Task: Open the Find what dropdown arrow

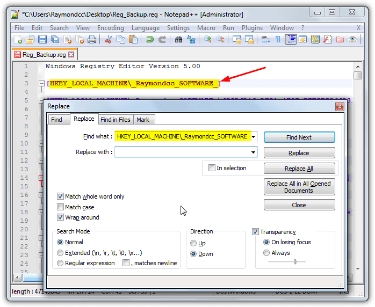Action: point(254,137)
